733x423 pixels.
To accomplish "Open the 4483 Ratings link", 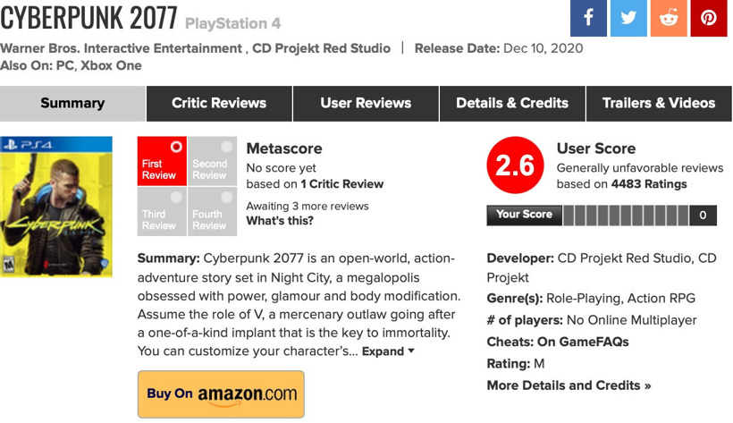I will point(649,184).
